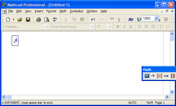Set align left paragraph
The image size is (176, 106).
(x=140, y=27)
